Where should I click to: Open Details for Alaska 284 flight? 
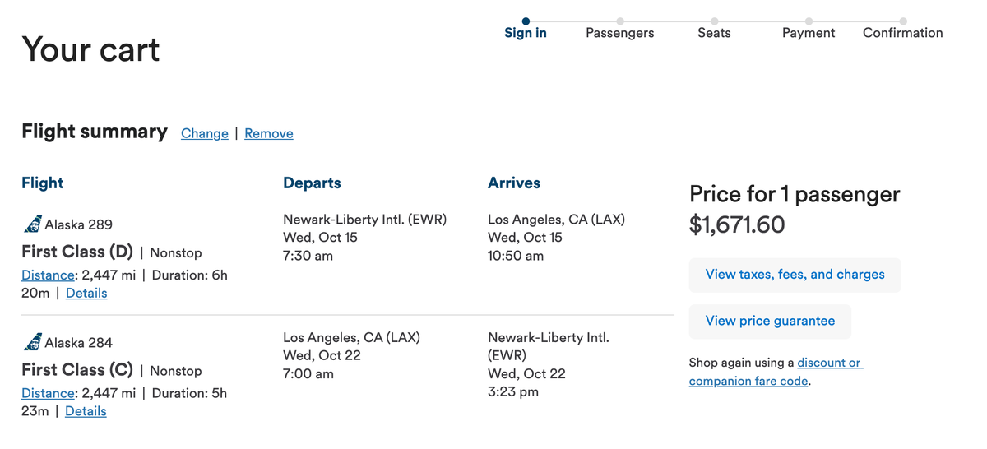click(x=86, y=410)
